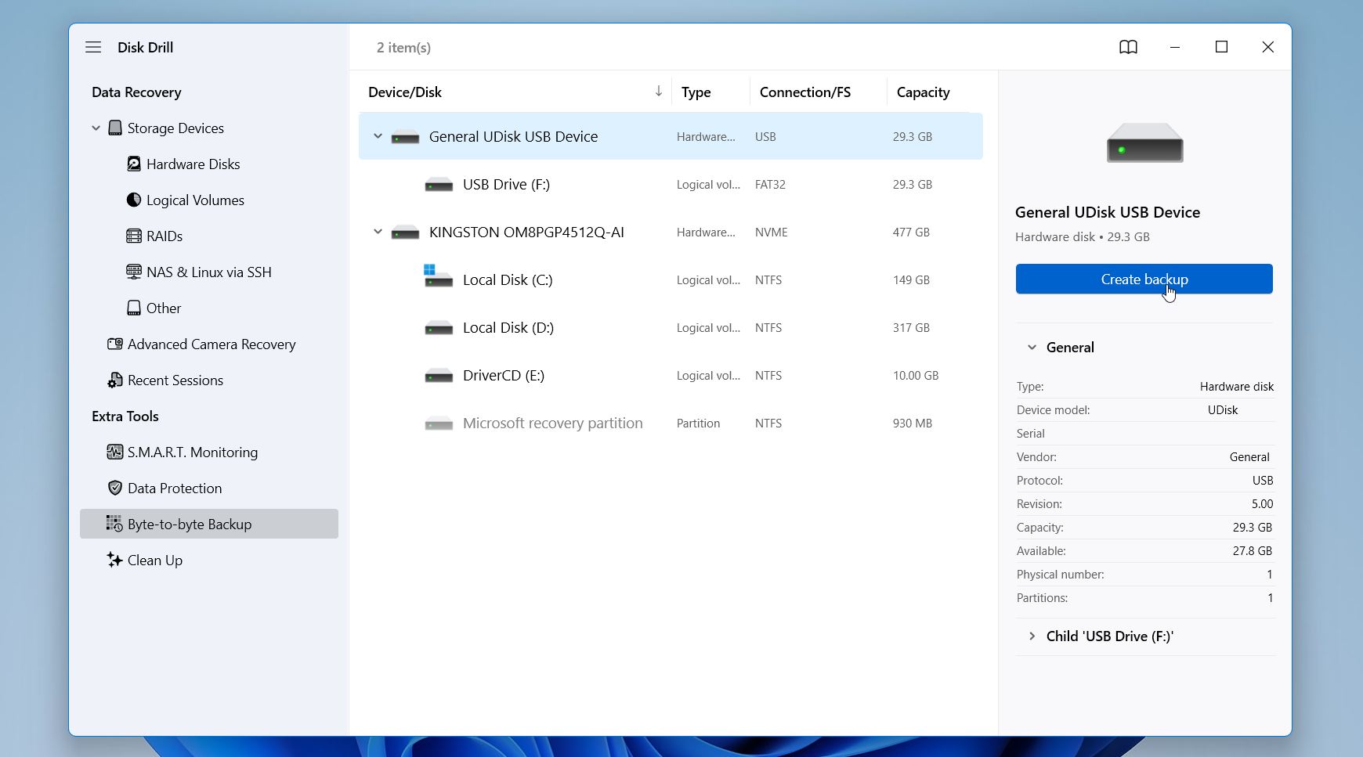Collapse the KINGSTON disk row
1363x757 pixels.
click(x=378, y=232)
